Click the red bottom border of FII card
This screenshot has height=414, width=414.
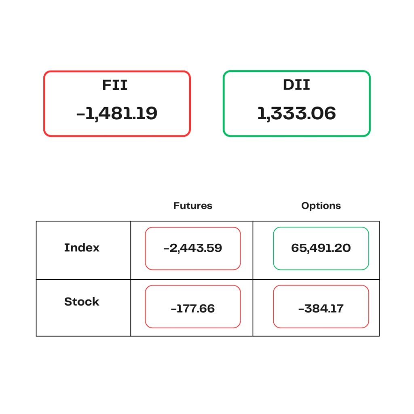pos(117,136)
